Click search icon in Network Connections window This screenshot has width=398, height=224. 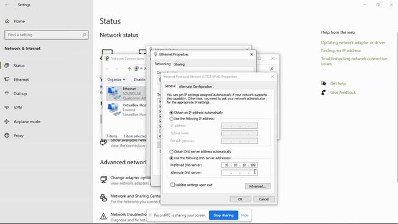pyautogui.click(x=272, y=69)
